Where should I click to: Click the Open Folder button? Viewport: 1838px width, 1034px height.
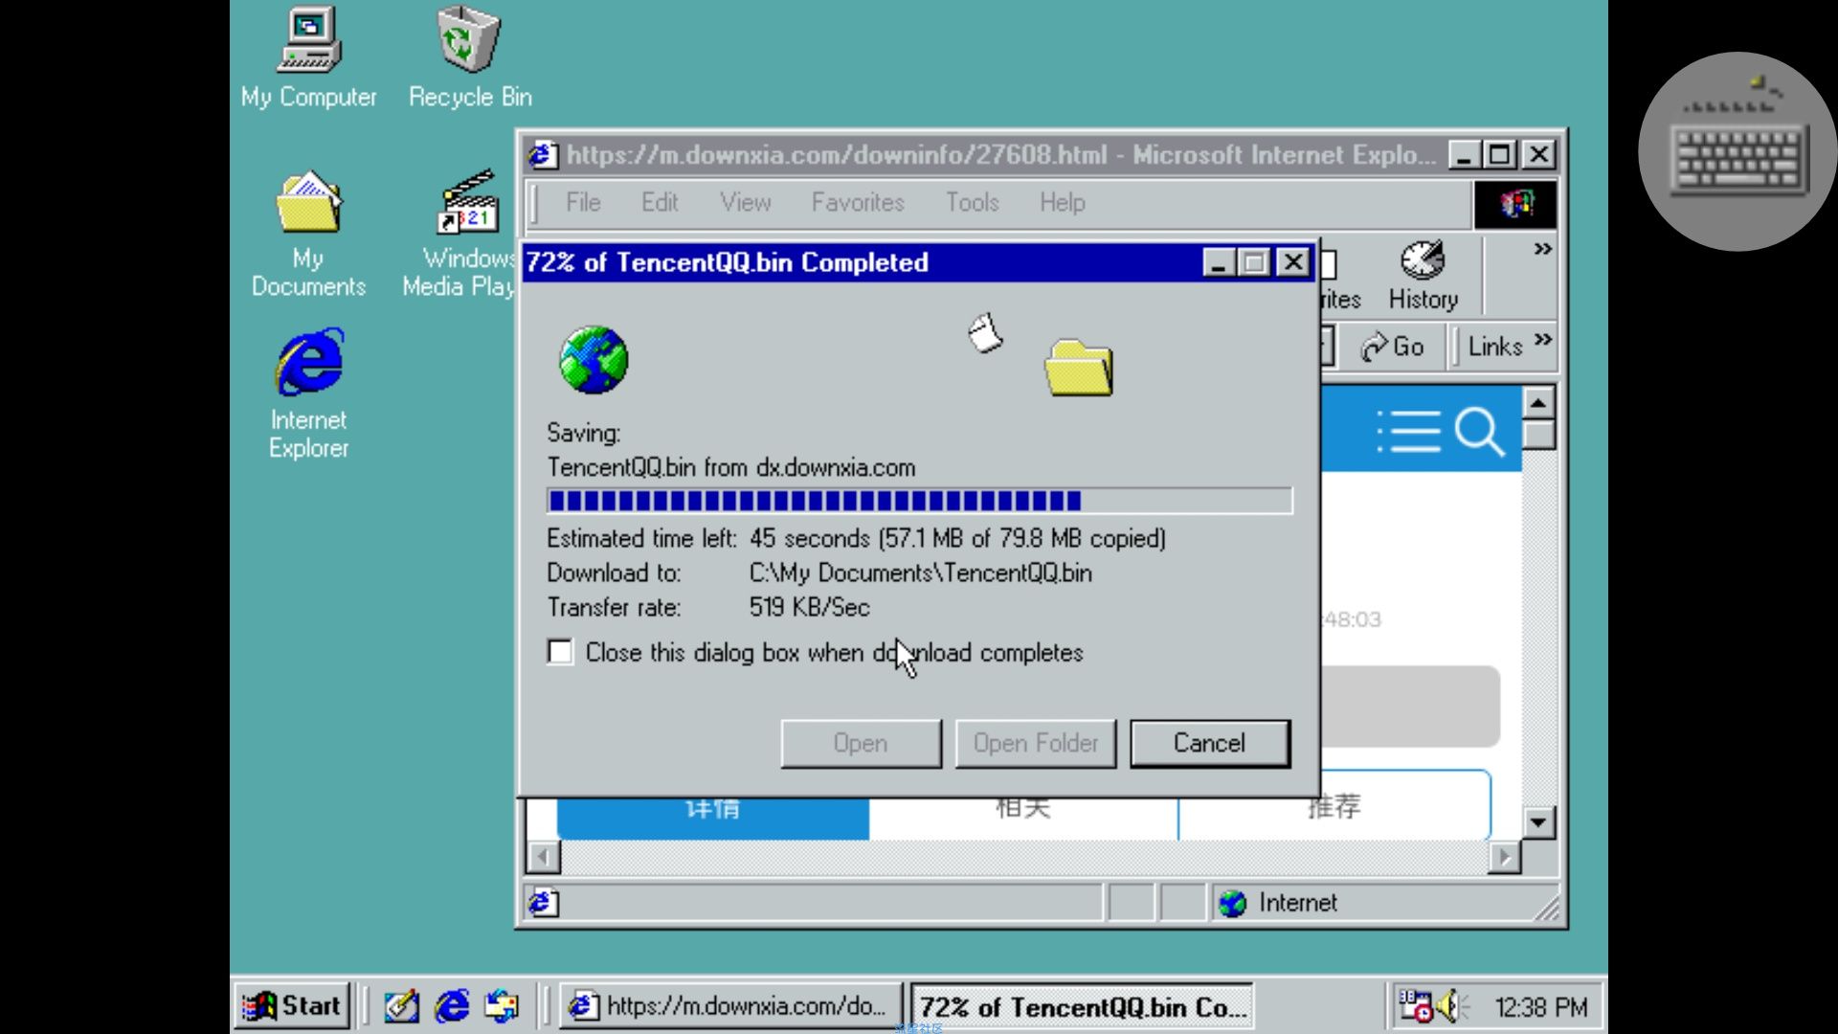click(1036, 743)
